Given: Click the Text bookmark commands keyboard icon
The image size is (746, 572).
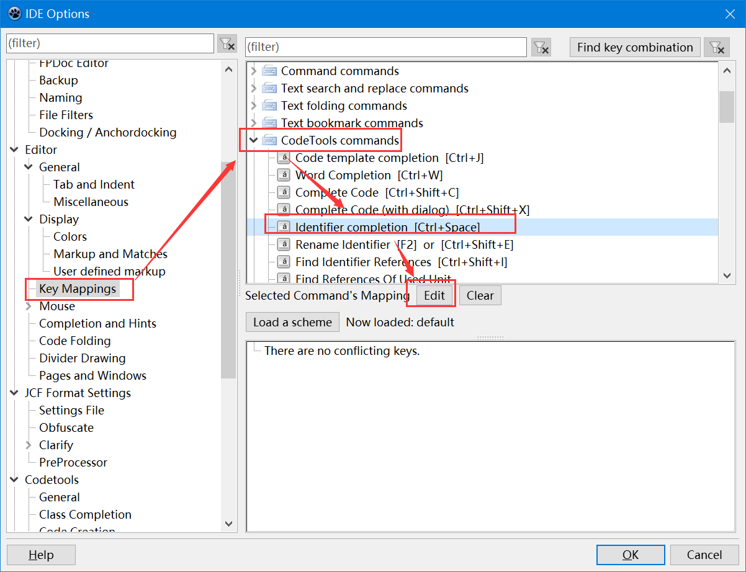Looking at the screenshot, I should point(269,123).
